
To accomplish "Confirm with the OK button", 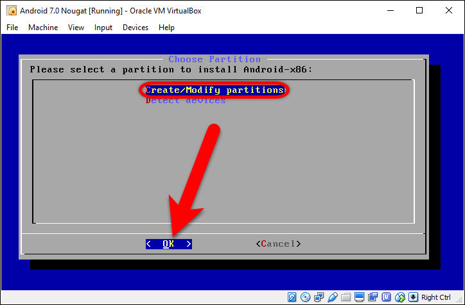I will [x=169, y=243].
